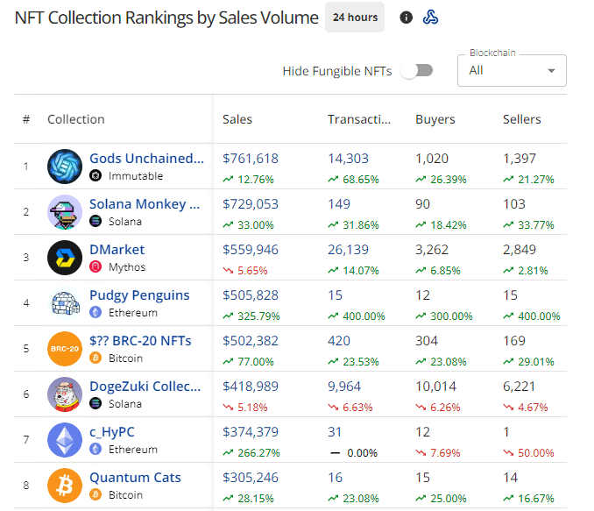Open the Blockchain dropdown

(512, 70)
